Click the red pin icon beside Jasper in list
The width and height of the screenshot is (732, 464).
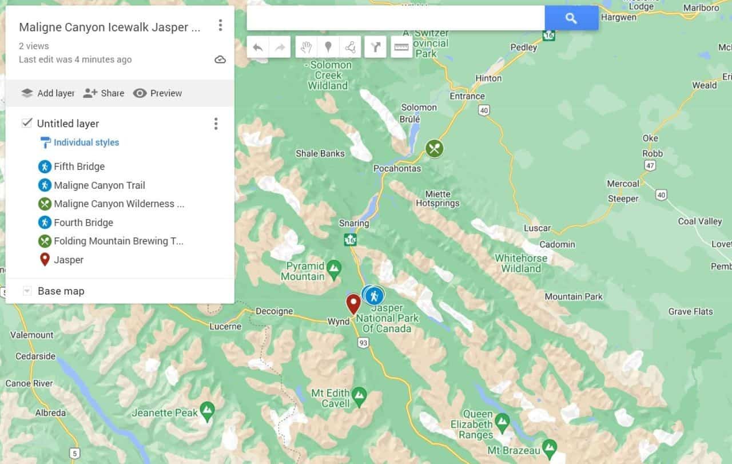point(45,260)
